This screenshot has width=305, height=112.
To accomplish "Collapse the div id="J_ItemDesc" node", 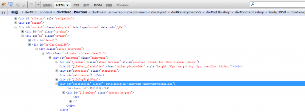I will (x=63, y=93).
